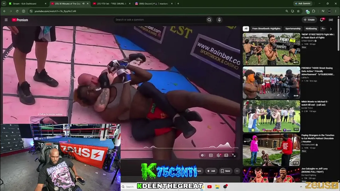340x191 pixels.
Task: Click the Create button
Action: pos(309,20)
